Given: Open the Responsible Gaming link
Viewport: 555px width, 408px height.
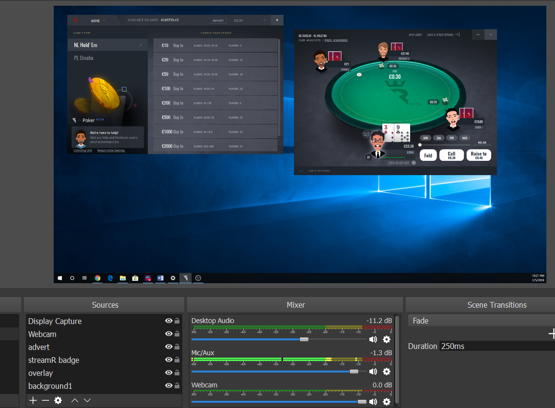Looking at the screenshot, I should point(111,151).
